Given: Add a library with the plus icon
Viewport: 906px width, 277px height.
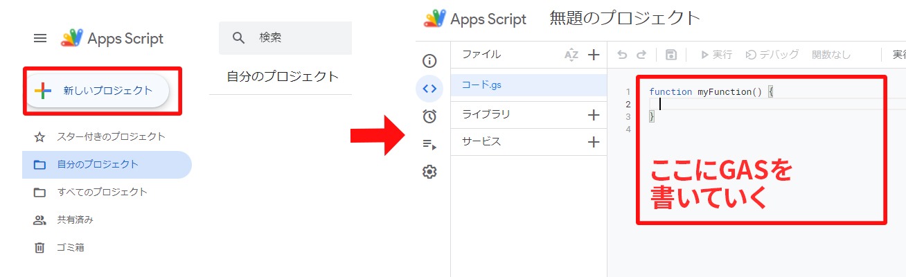Looking at the screenshot, I should [594, 115].
